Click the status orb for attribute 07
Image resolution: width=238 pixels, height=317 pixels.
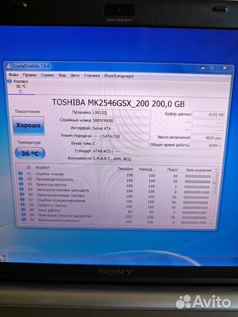[23, 200]
